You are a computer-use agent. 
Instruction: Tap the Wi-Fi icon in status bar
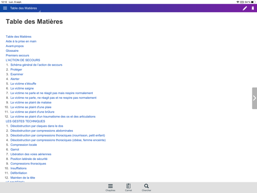tap(237, 2)
